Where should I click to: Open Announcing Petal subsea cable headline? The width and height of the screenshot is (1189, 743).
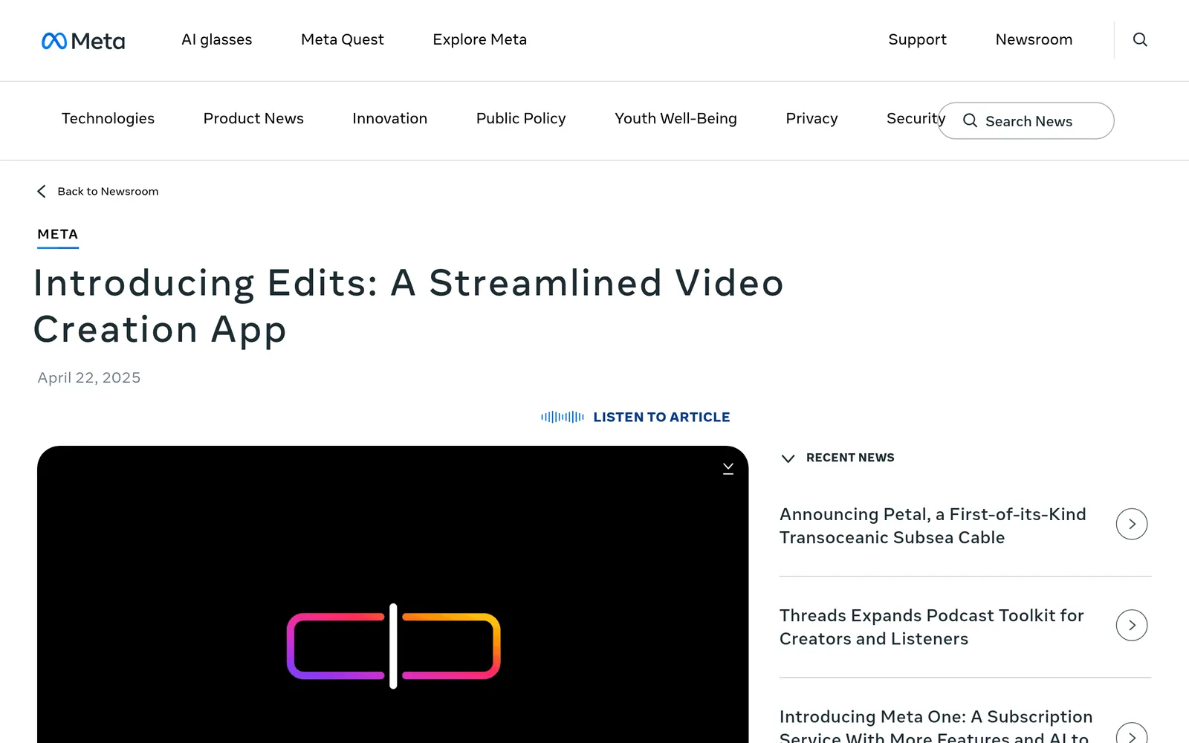933,525
